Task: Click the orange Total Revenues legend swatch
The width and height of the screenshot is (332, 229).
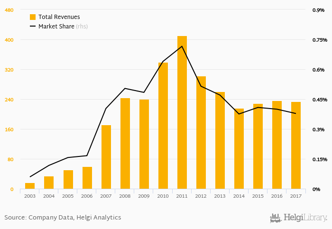Action: click(33, 17)
